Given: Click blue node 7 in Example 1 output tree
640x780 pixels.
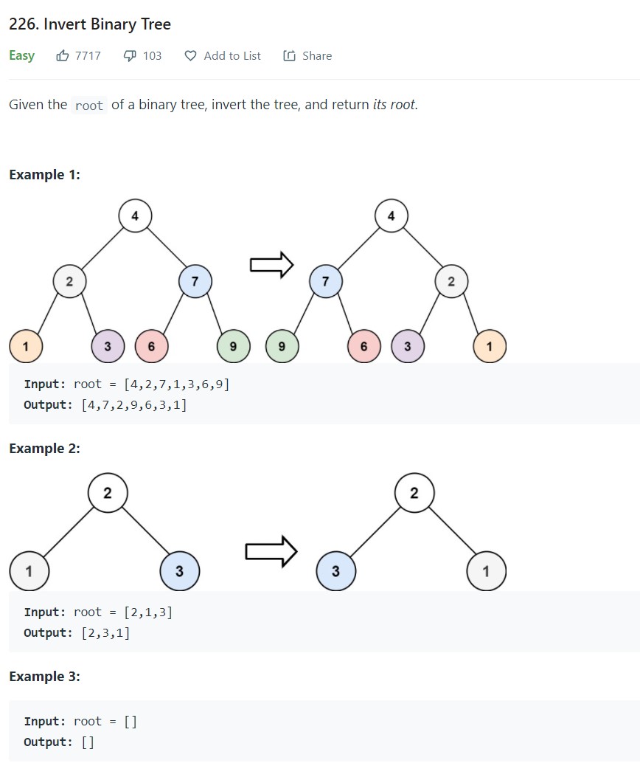Looking at the screenshot, I should (325, 281).
